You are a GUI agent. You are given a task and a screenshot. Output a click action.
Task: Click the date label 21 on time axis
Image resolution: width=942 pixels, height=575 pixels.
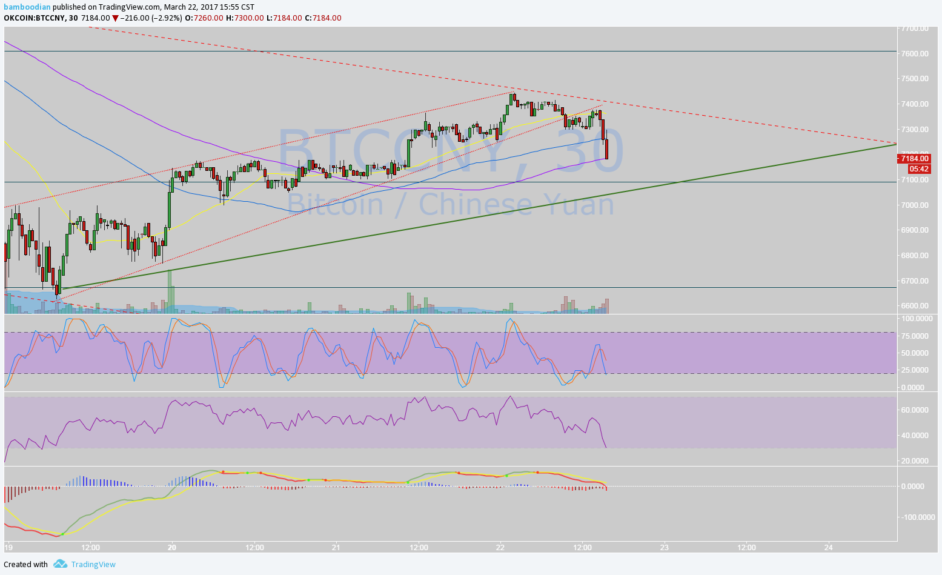(336, 548)
